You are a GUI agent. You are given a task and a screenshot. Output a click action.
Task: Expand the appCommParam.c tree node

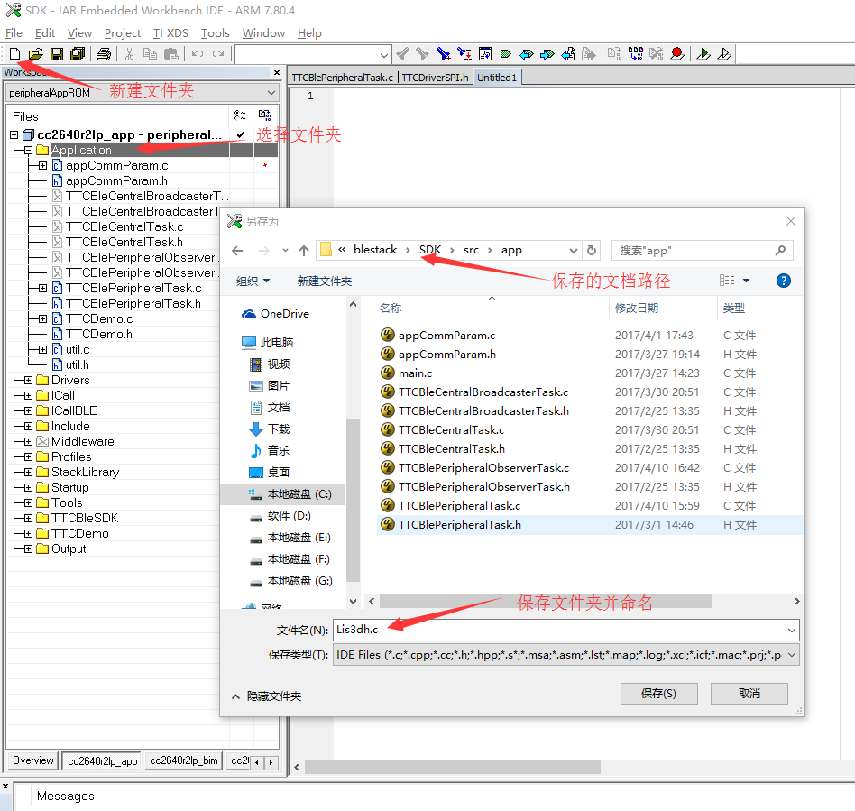tap(42, 165)
